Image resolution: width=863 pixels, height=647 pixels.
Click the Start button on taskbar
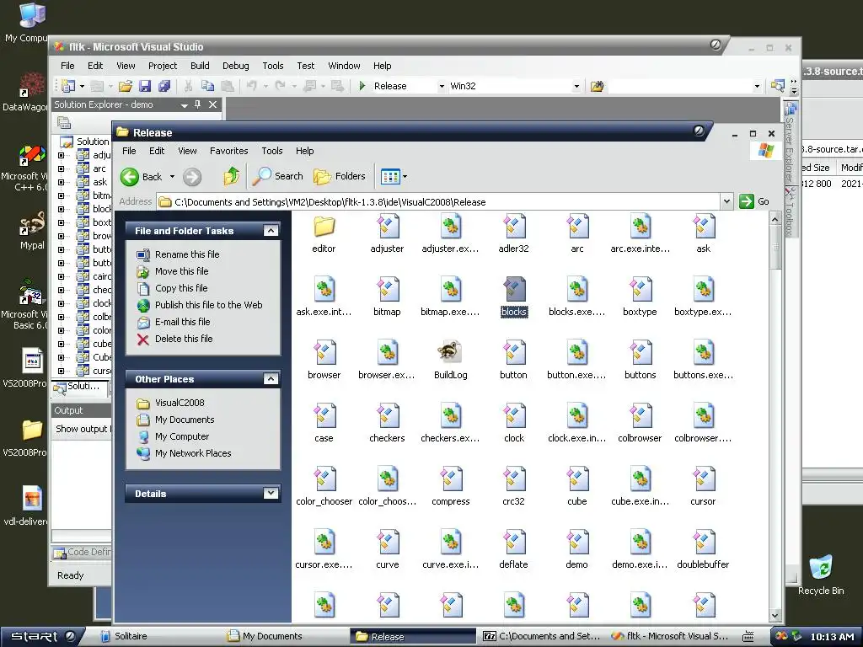(x=42, y=636)
